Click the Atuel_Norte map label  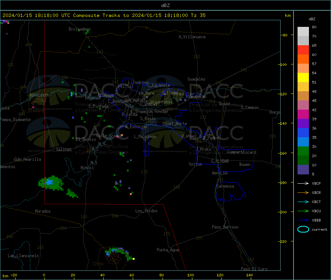click(x=175, y=124)
